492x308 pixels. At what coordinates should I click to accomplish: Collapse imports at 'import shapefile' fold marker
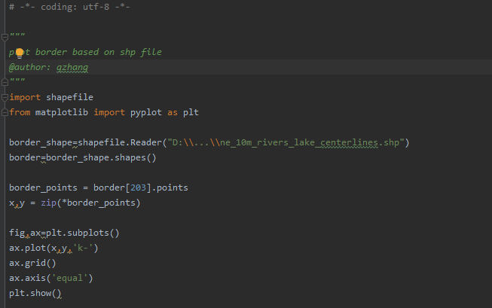click(x=5, y=98)
